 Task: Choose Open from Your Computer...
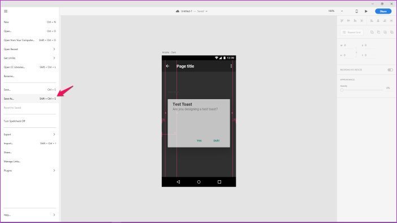click(29, 41)
